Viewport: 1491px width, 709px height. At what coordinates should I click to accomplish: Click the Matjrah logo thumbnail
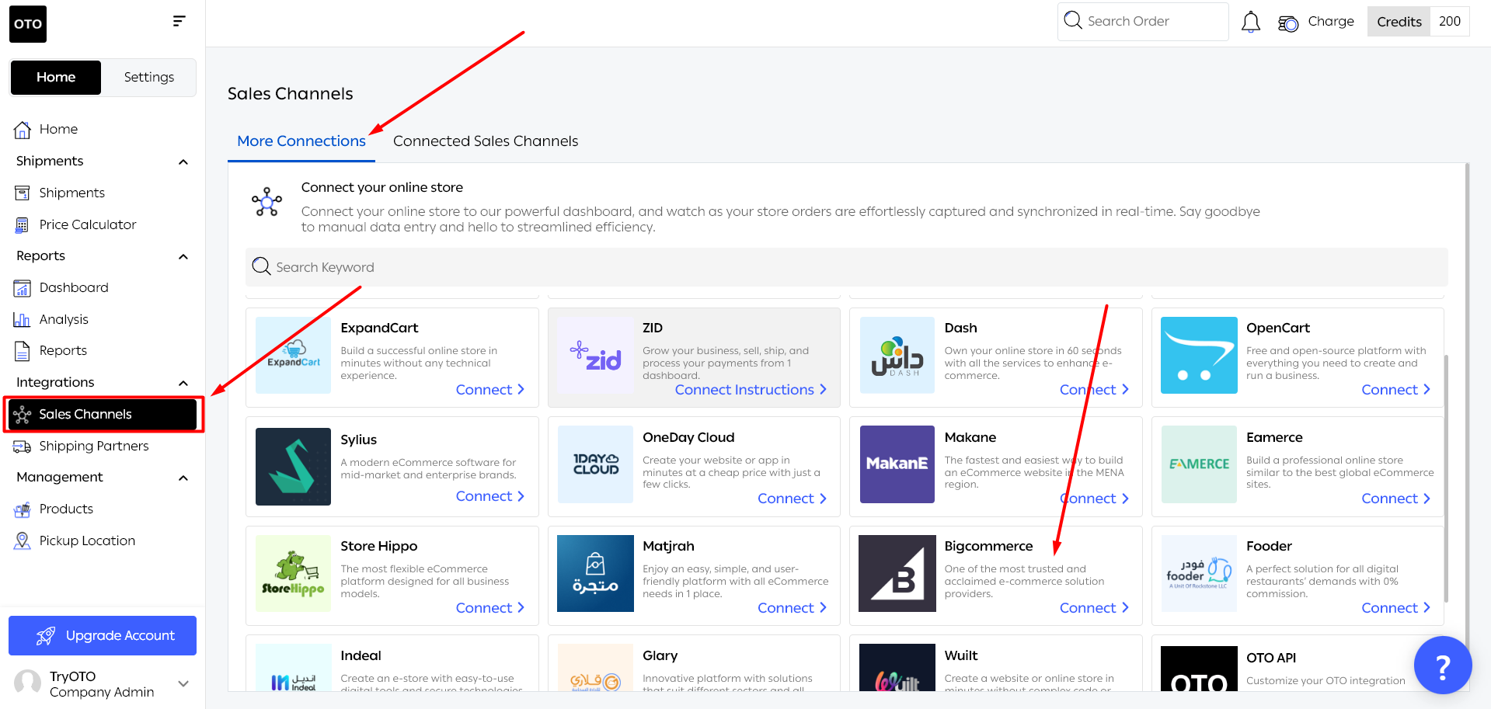(x=595, y=573)
